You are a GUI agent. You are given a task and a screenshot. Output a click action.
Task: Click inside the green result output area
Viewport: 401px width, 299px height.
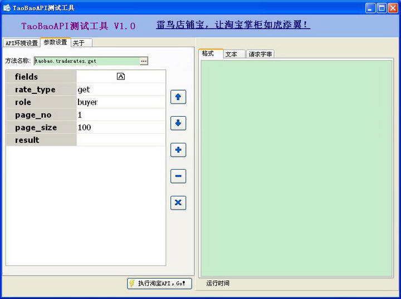(x=297, y=168)
